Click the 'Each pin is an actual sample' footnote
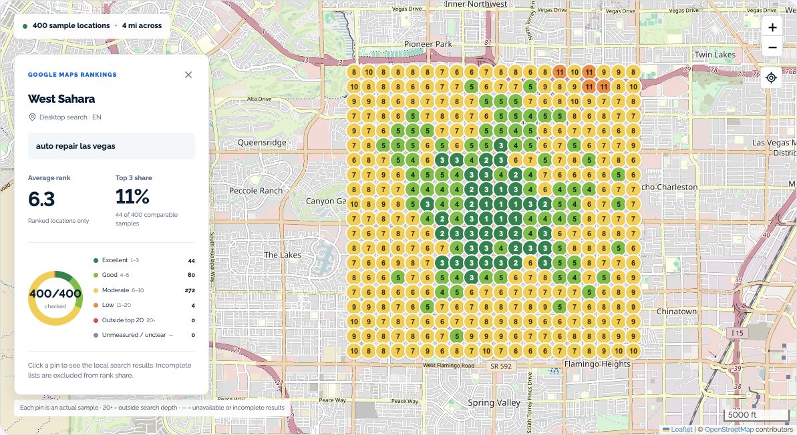 coord(152,408)
